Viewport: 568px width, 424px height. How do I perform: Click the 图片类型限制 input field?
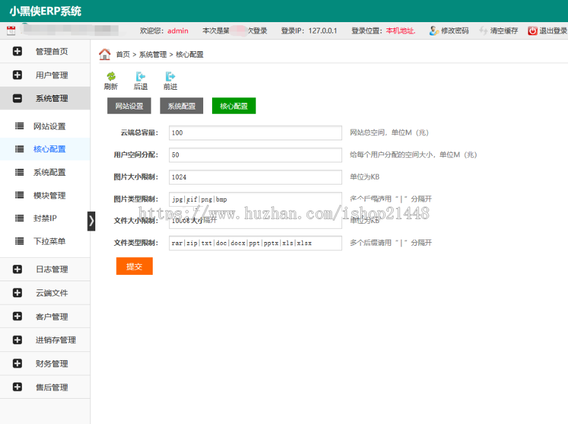click(256, 199)
